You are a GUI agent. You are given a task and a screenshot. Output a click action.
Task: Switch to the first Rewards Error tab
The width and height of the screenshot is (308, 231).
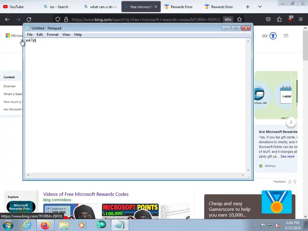click(x=181, y=7)
